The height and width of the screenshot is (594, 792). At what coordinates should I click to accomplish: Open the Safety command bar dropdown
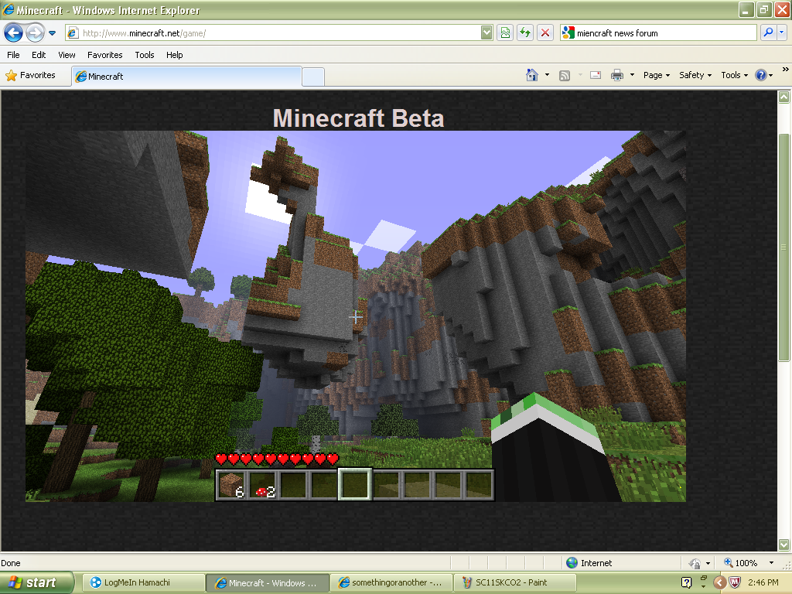tap(695, 75)
